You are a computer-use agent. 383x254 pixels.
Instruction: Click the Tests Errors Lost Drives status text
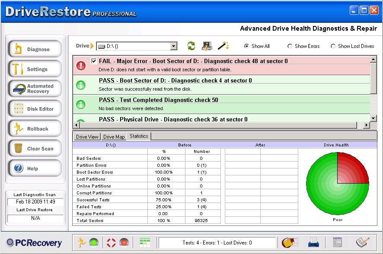[217, 242]
